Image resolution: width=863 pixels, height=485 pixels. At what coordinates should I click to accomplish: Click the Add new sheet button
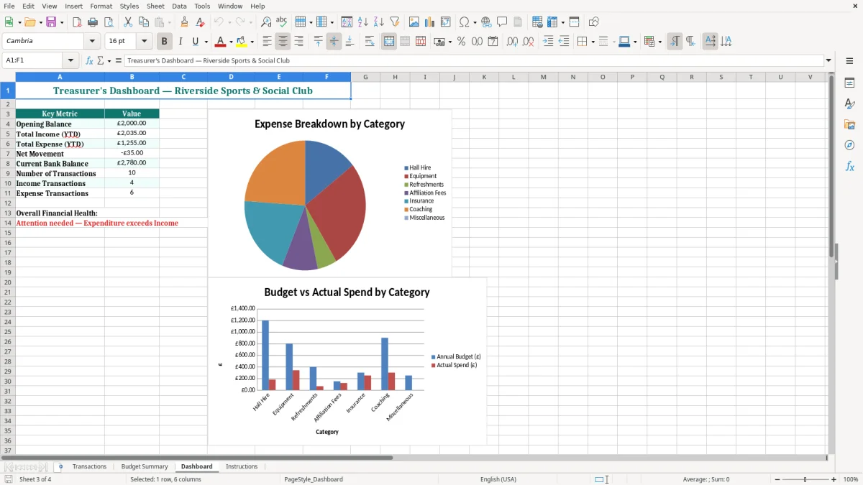coord(60,466)
